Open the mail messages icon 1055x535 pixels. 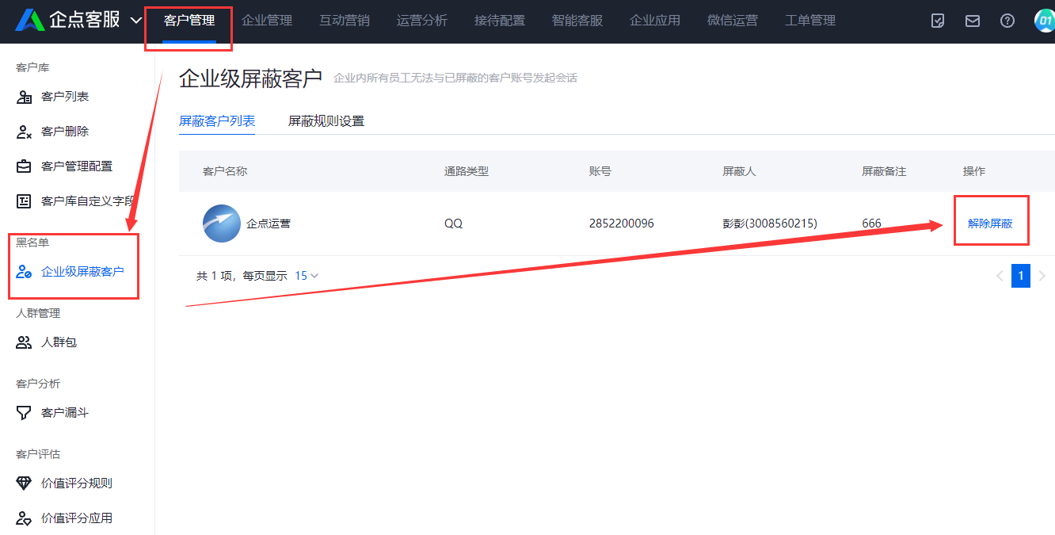[x=973, y=21]
